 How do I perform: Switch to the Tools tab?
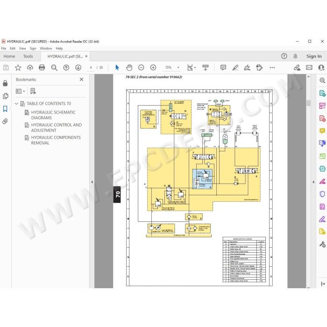pos(28,57)
